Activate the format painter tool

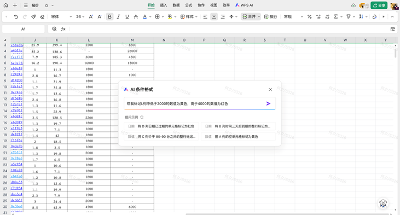click(33, 16)
